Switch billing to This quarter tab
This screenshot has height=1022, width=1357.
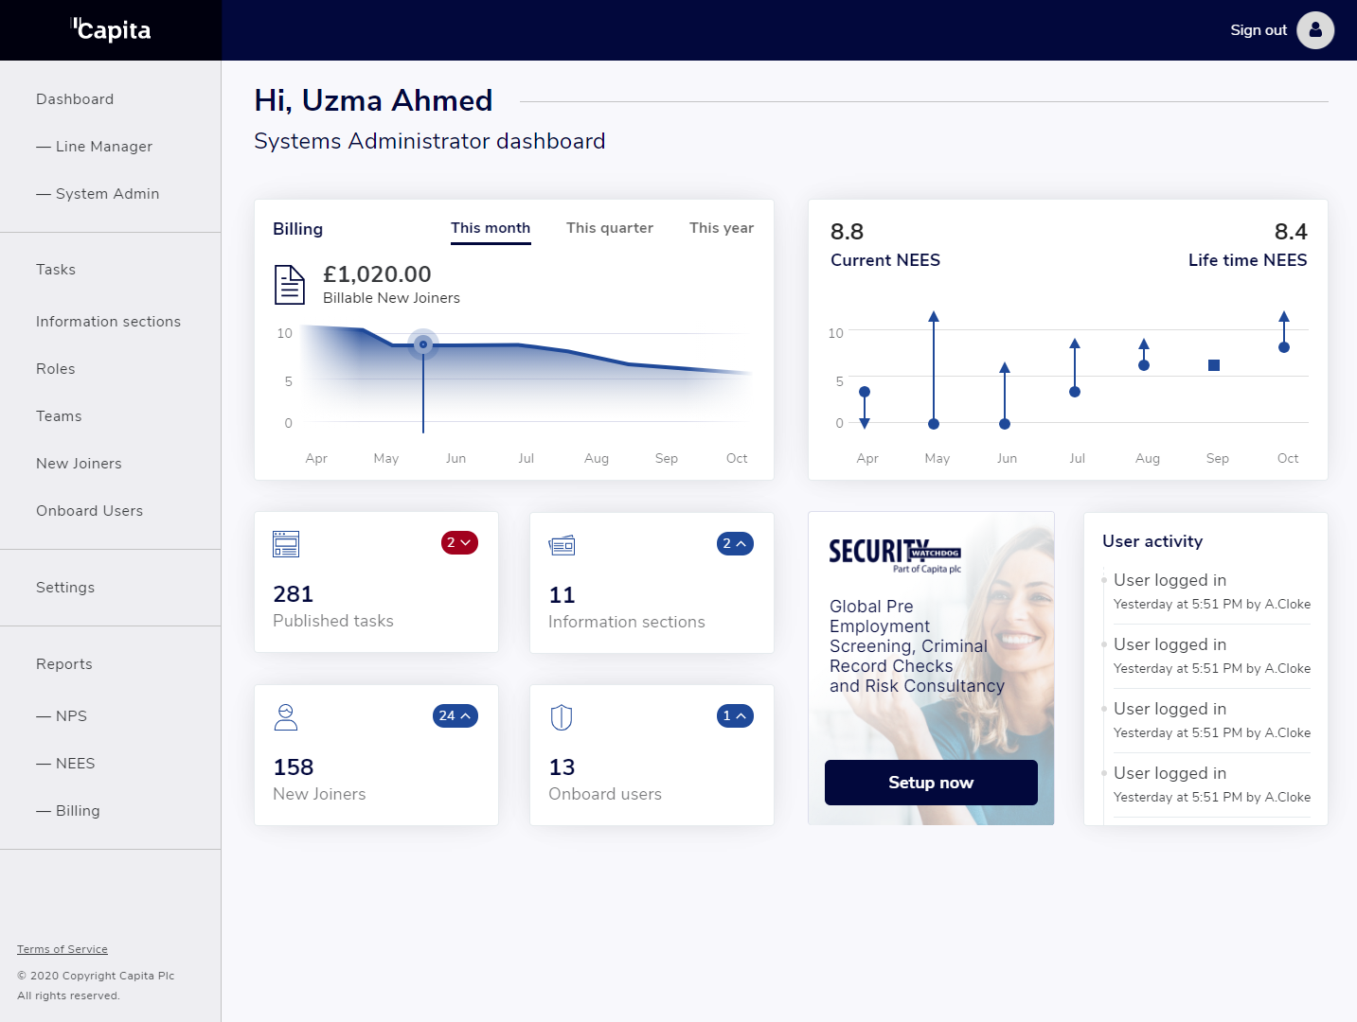[x=610, y=228]
